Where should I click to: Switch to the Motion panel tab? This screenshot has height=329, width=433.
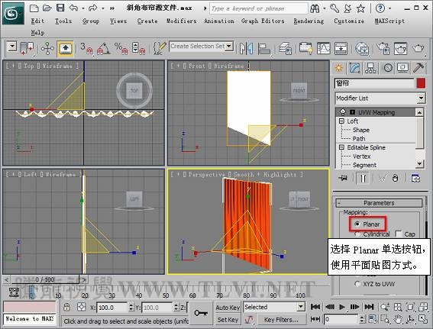click(x=387, y=68)
